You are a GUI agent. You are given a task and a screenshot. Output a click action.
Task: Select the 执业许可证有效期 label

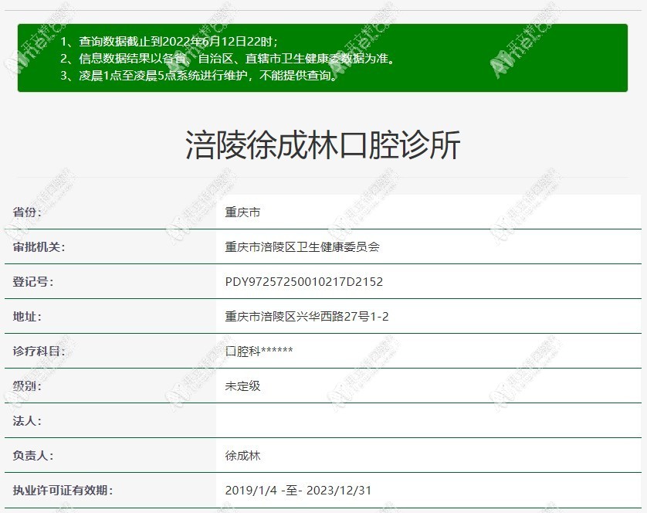coord(63,491)
